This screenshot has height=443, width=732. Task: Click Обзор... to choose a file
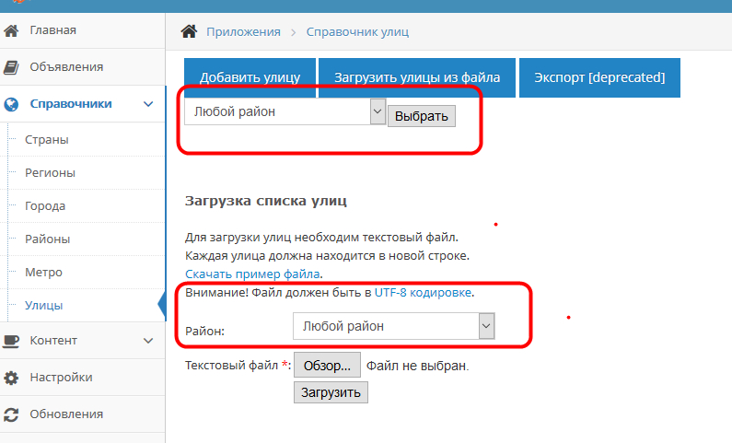[327, 365]
